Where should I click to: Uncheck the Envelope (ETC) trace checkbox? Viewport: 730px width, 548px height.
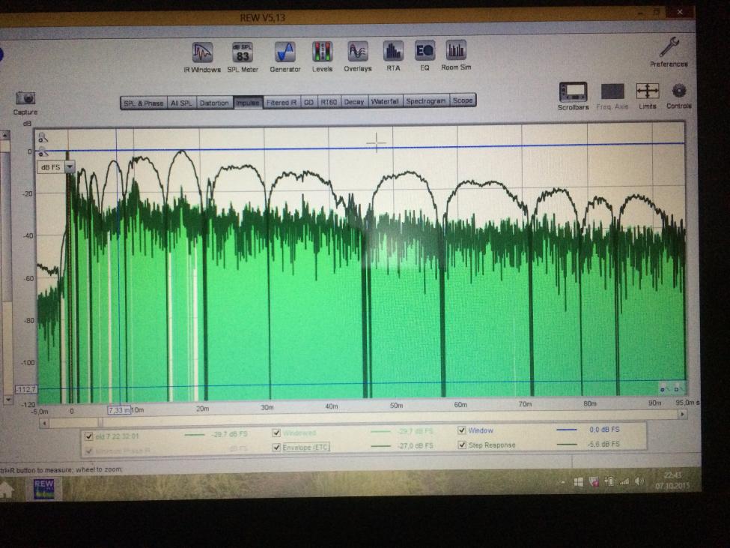(276, 447)
